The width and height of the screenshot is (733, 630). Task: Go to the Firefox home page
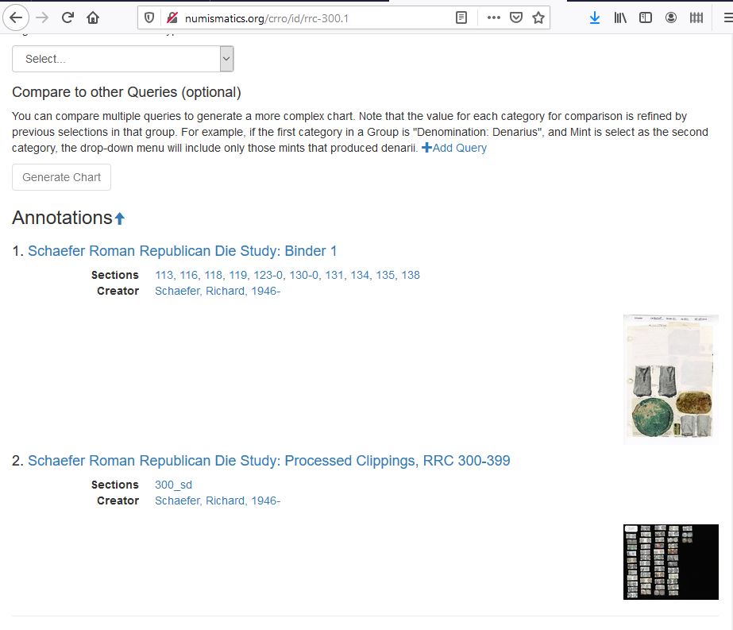click(x=93, y=17)
